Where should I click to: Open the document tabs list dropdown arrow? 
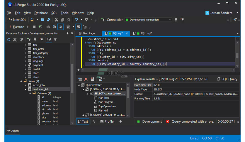[238, 33]
